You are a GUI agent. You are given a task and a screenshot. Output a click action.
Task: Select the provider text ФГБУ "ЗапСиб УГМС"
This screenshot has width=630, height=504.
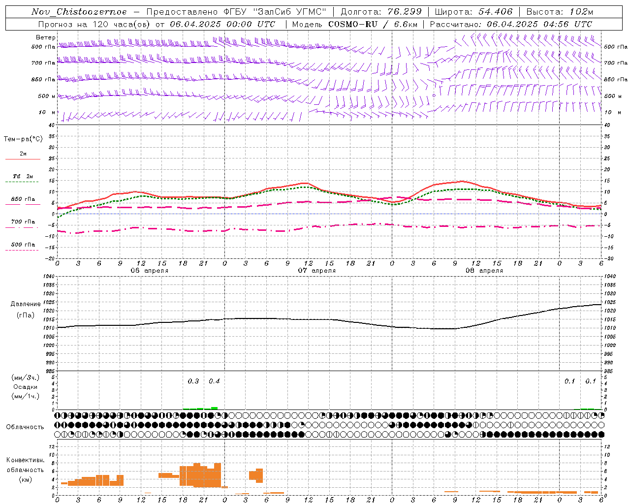pyautogui.click(x=275, y=12)
